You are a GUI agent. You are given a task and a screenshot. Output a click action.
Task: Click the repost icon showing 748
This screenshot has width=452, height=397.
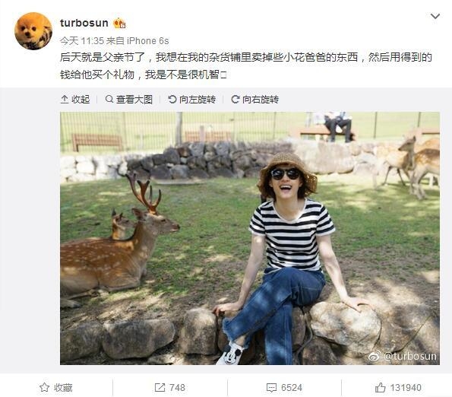pos(160,387)
